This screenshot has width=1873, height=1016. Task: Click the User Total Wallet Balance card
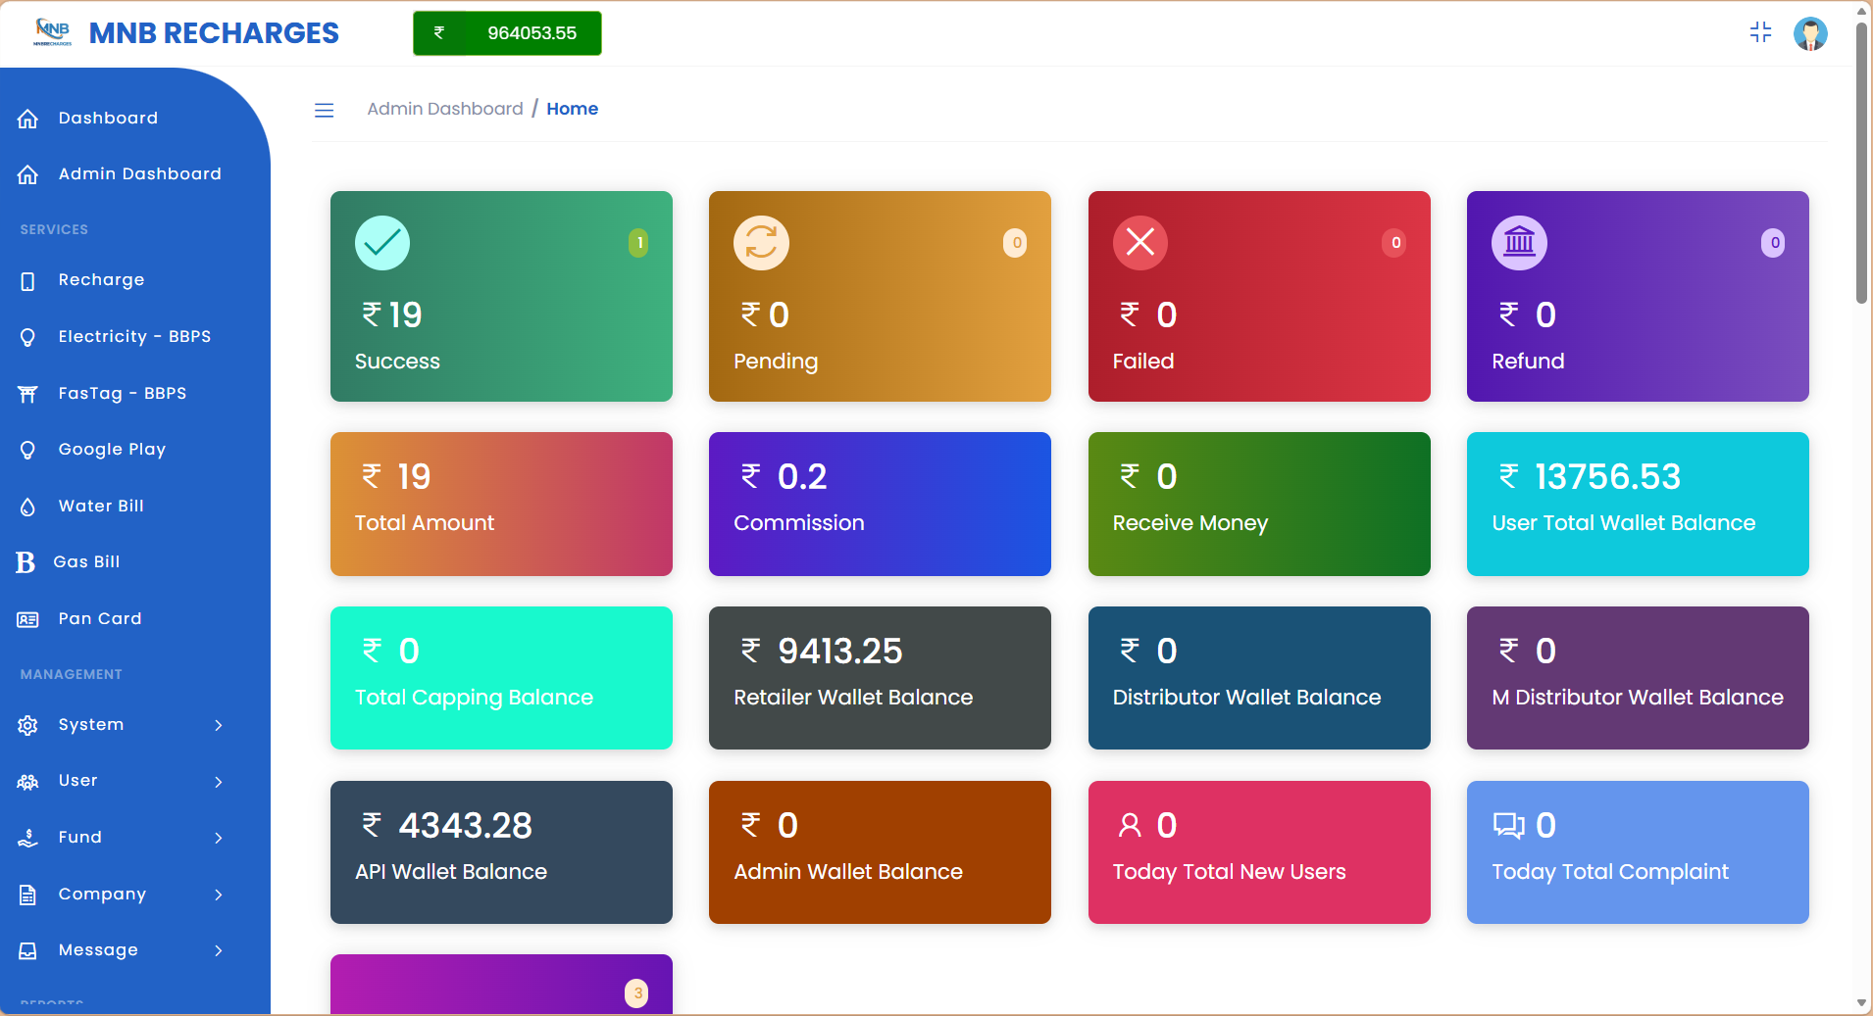click(1638, 504)
